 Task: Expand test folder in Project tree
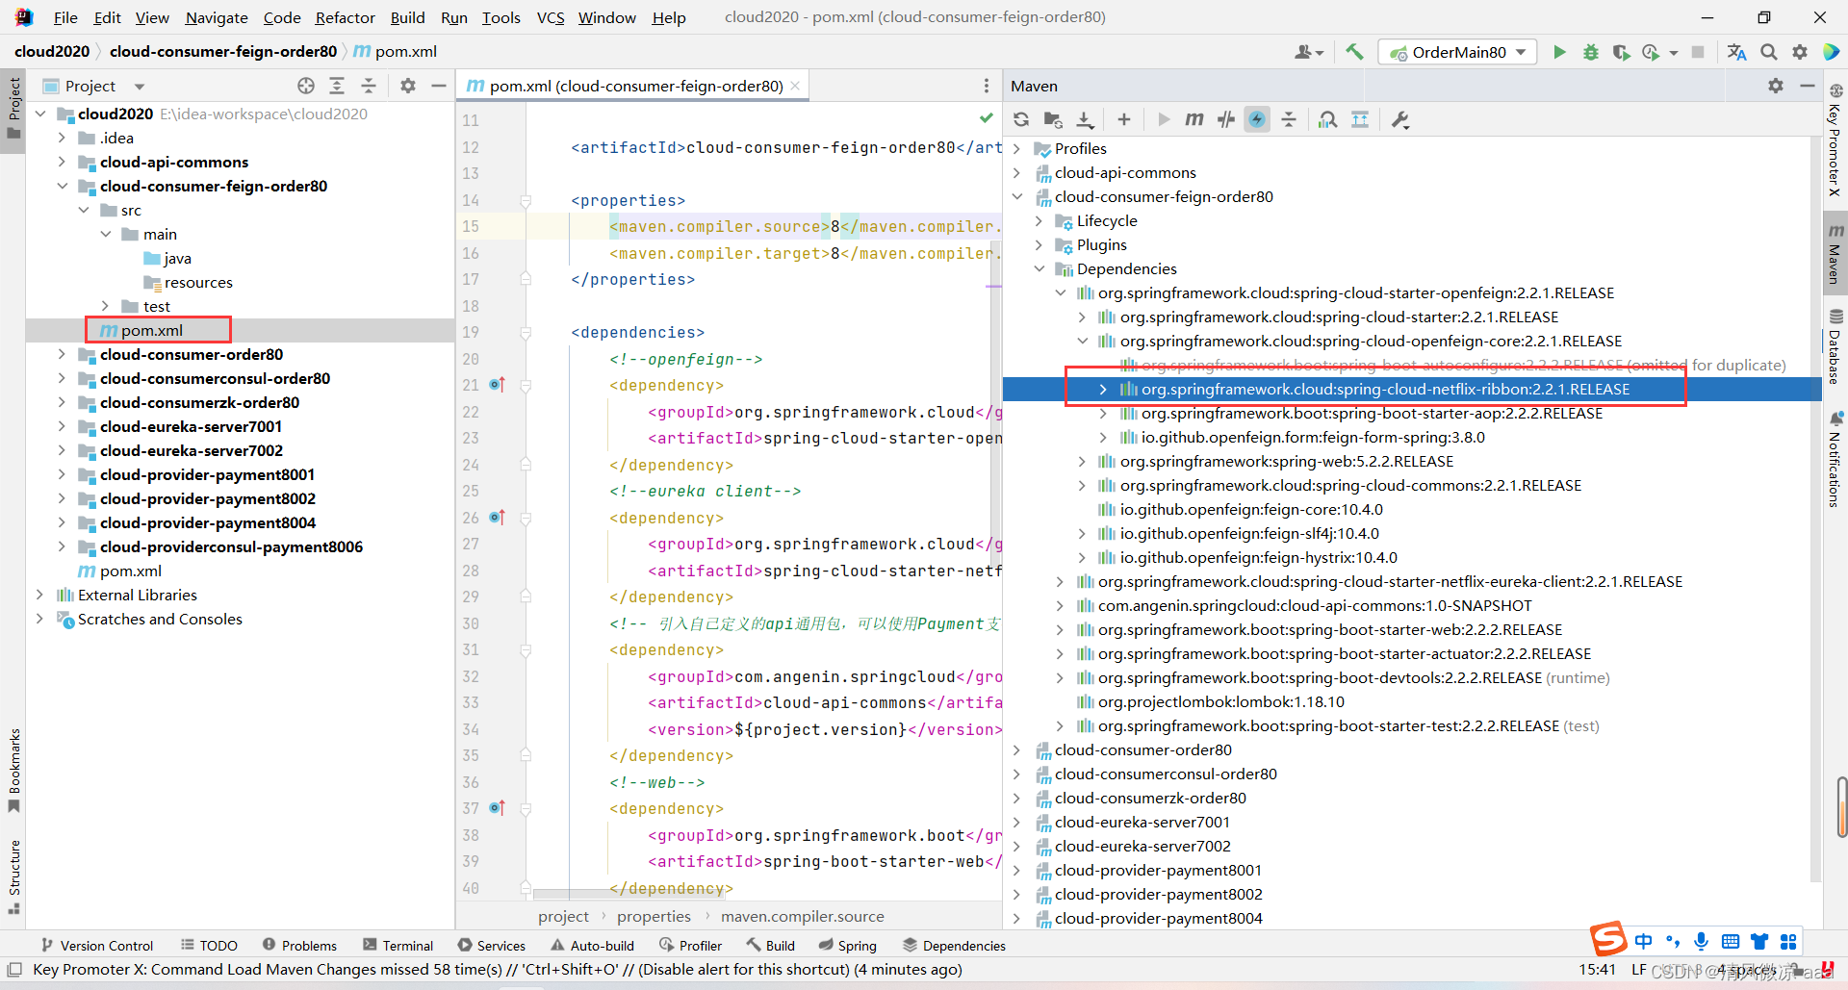pos(105,306)
